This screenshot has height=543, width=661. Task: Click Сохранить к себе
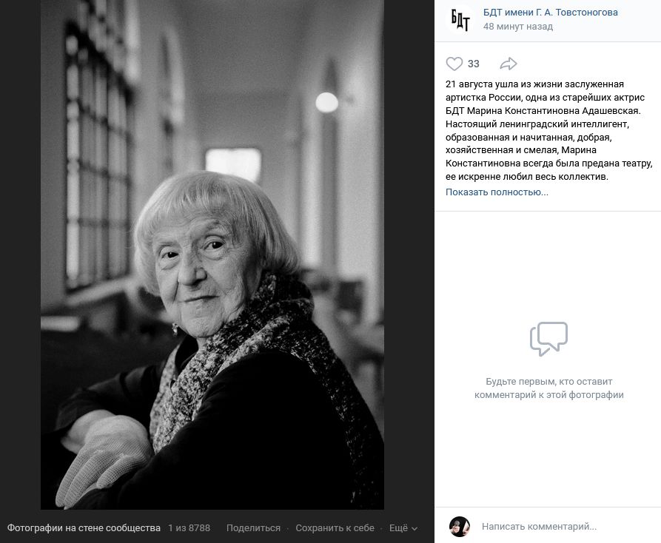(x=335, y=528)
